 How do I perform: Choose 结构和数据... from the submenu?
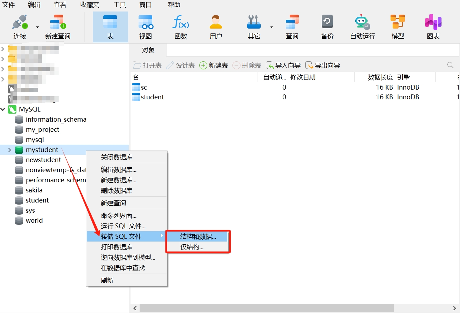(198, 237)
